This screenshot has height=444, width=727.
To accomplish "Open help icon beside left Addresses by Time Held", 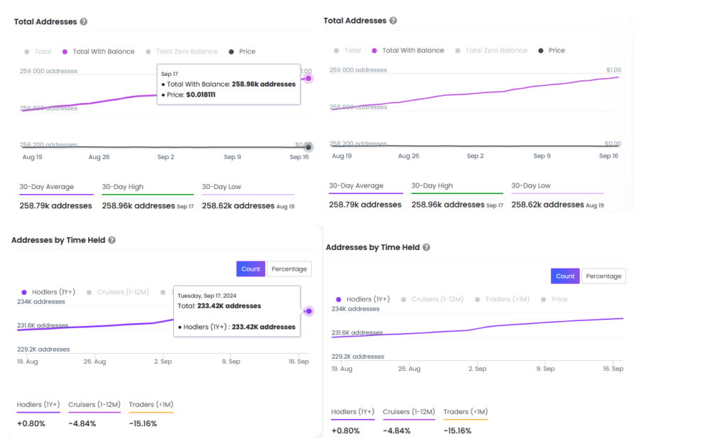I will pyautogui.click(x=111, y=240).
